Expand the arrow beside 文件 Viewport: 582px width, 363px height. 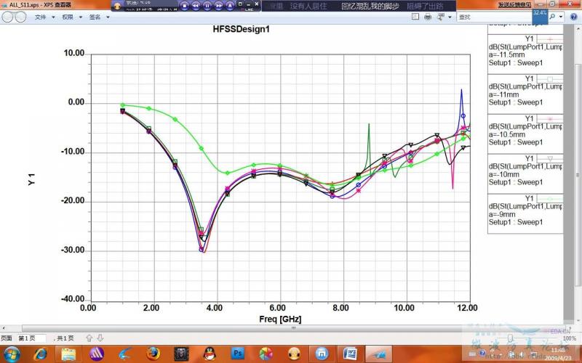[53, 17]
